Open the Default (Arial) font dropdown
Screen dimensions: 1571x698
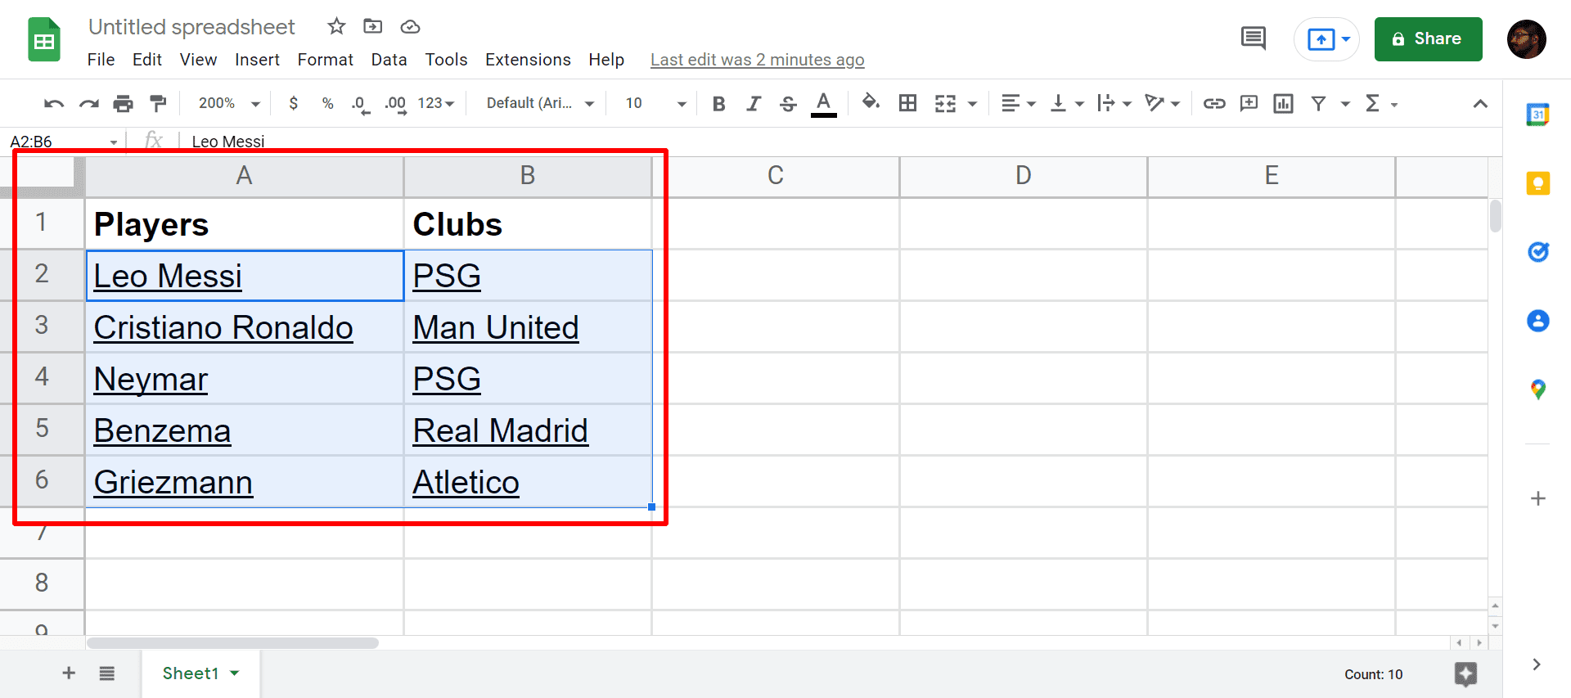(x=539, y=103)
